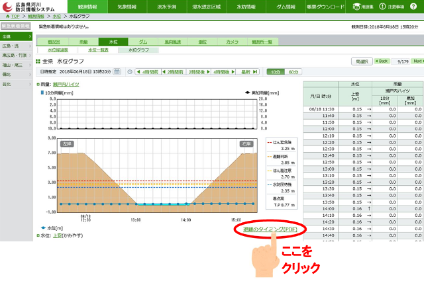
Task: Select the 10分 interval toggle
Action: click(x=274, y=71)
